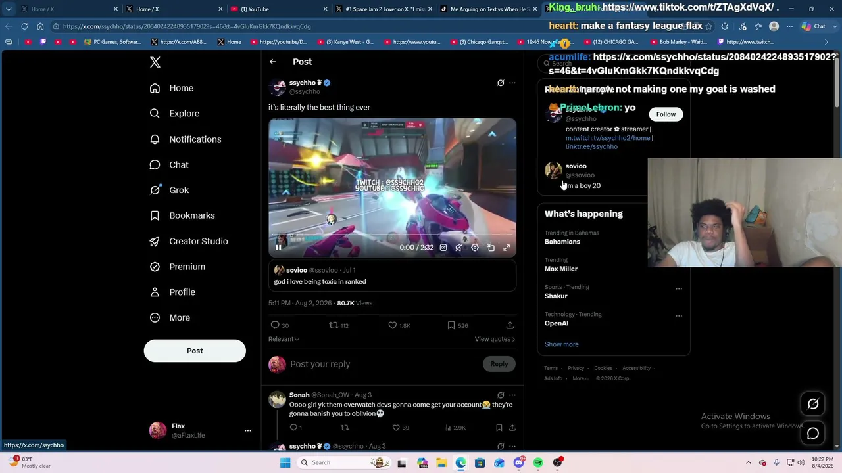Open Premium in the sidebar
The image size is (842, 473).
click(x=178, y=267)
